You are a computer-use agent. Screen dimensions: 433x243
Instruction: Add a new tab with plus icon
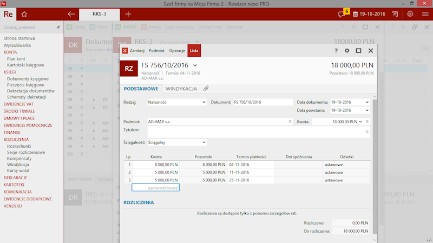click(128, 14)
